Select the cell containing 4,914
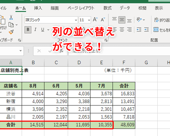Viewport: 170px width, 136px height. pyautogui.click(x=33, y=94)
